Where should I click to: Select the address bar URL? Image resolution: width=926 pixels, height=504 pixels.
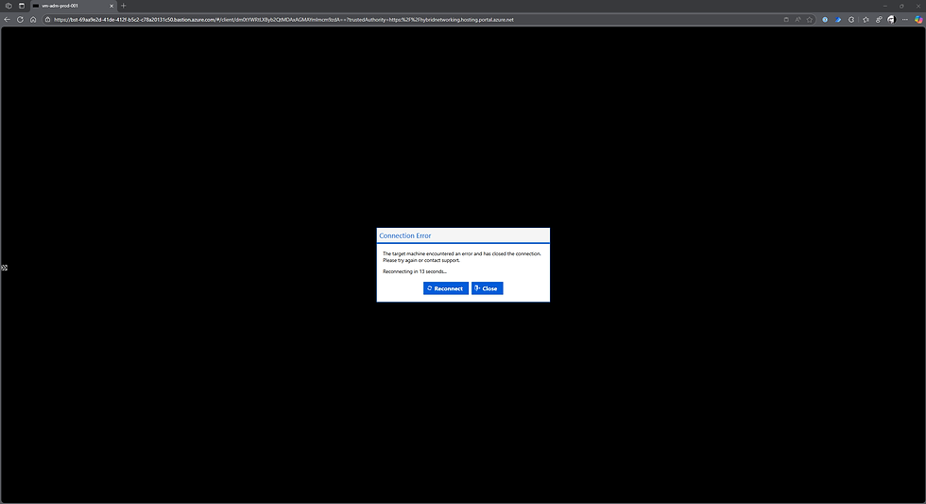pos(283,20)
